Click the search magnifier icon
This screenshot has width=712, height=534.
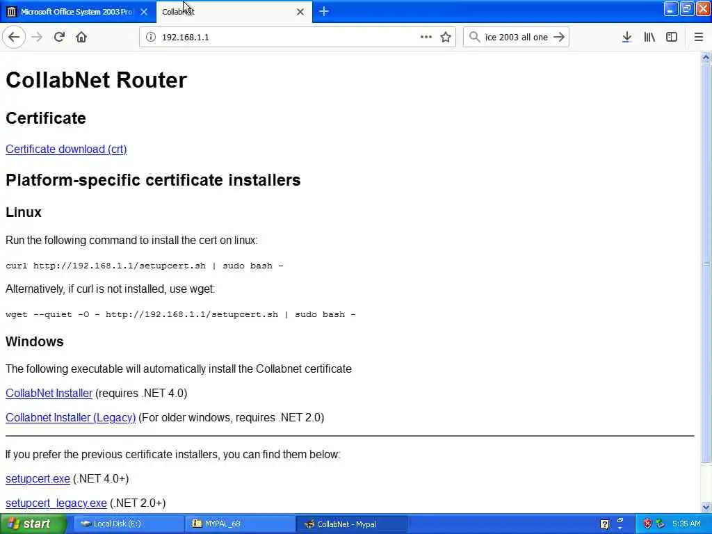(474, 37)
